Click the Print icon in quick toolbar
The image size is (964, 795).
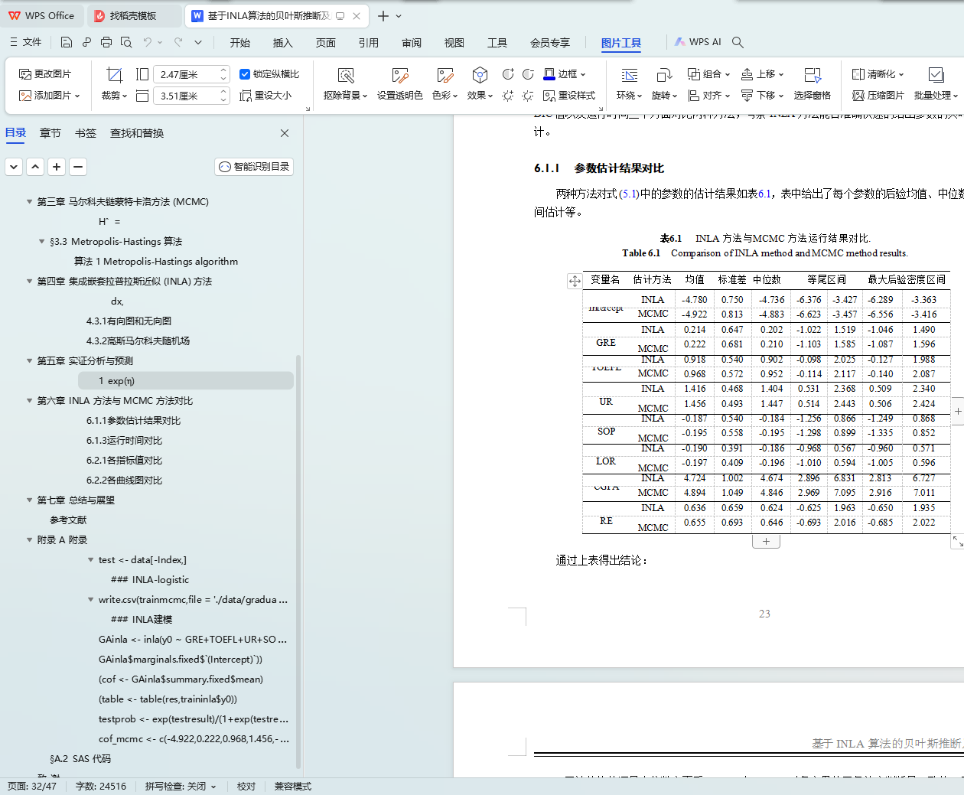pos(106,42)
